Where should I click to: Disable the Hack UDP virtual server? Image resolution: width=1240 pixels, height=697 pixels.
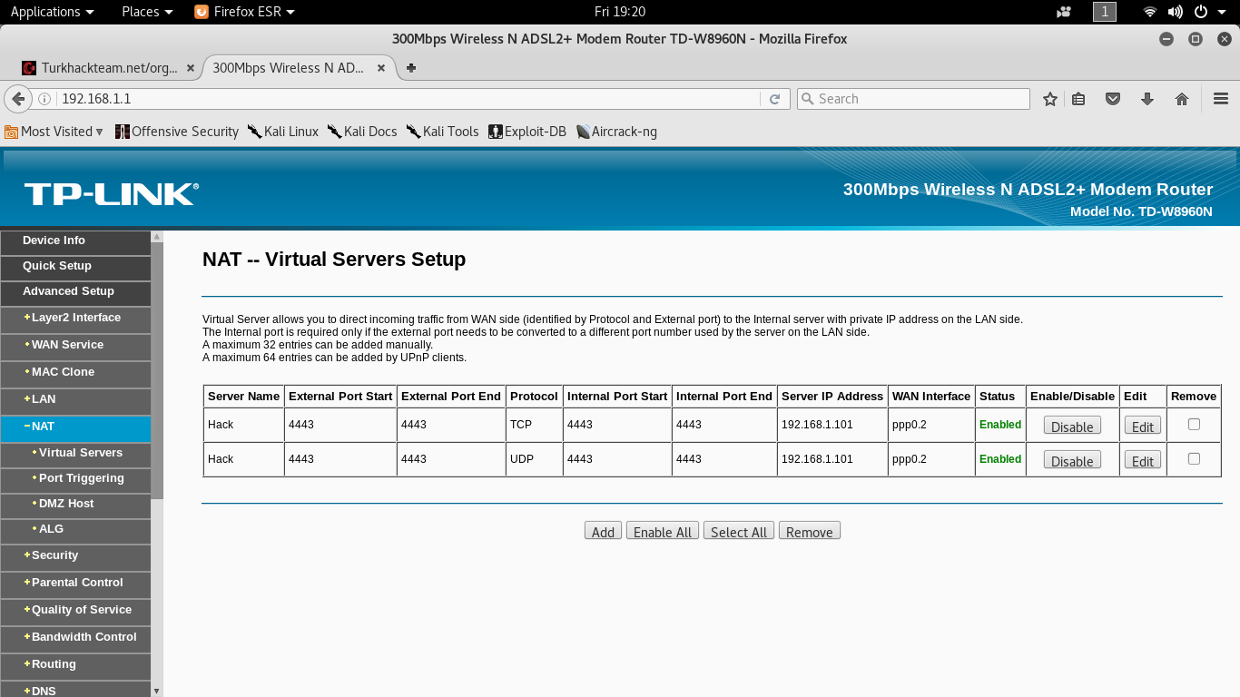pyautogui.click(x=1072, y=460)
